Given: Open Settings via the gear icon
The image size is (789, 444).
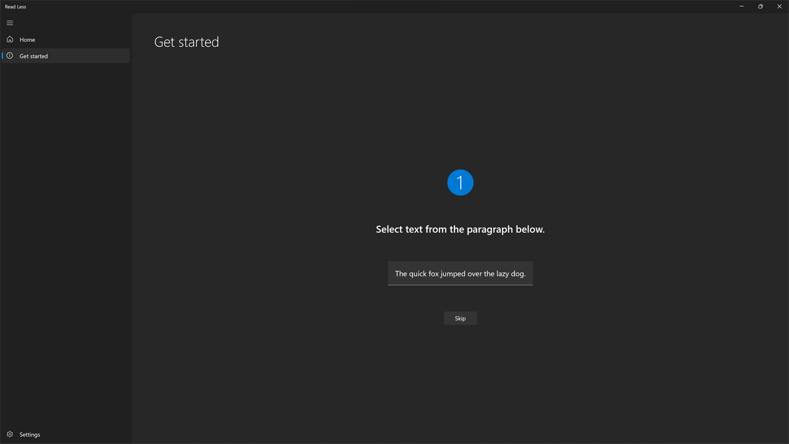Looking at the screenshot, I should [x=8, y=434].
